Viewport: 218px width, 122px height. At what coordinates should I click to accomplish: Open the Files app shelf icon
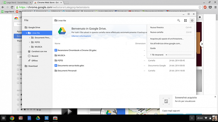click(47, 118)
